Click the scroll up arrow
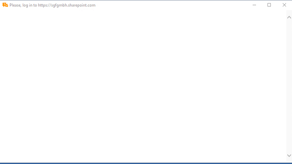 point(289,17)
